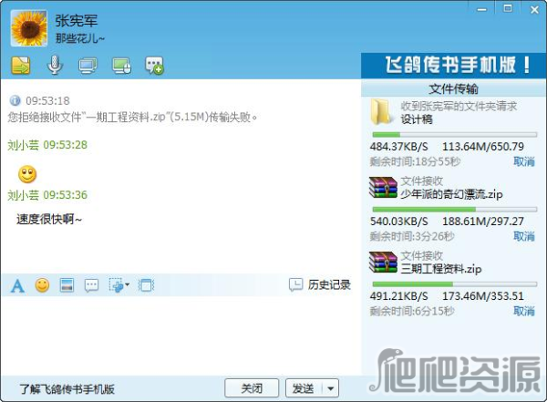This screenshot has height=402, width=547.
Task: Cancel the 设计稿 folder transfer
Action: click(x=524, y=161)
